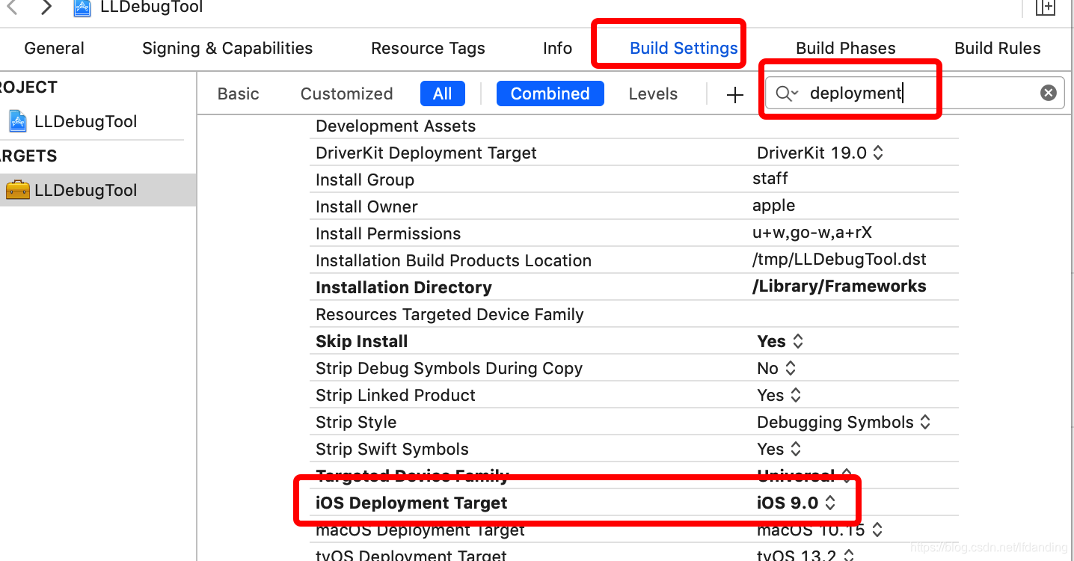Image resolution: width=1074 pixels, height=561 pixels.
Task: Switch to Build Rules tab
Action: coord(997,48)
